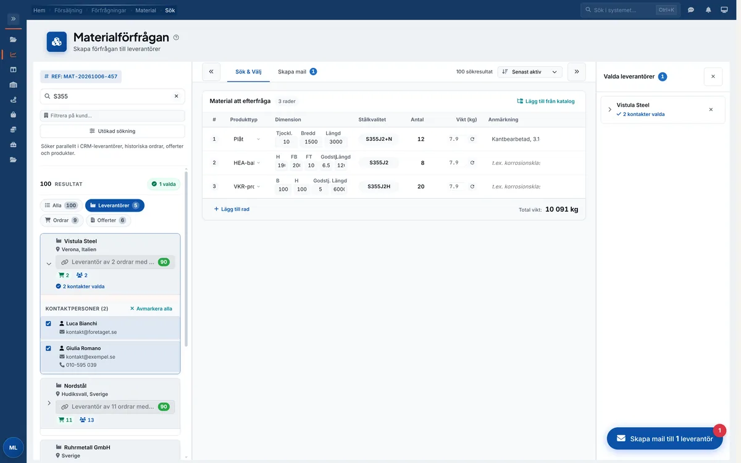This screenshot has width=741, height=463.
Task: Switch to the Sök & Välj tab
Action: coord(249,72)
